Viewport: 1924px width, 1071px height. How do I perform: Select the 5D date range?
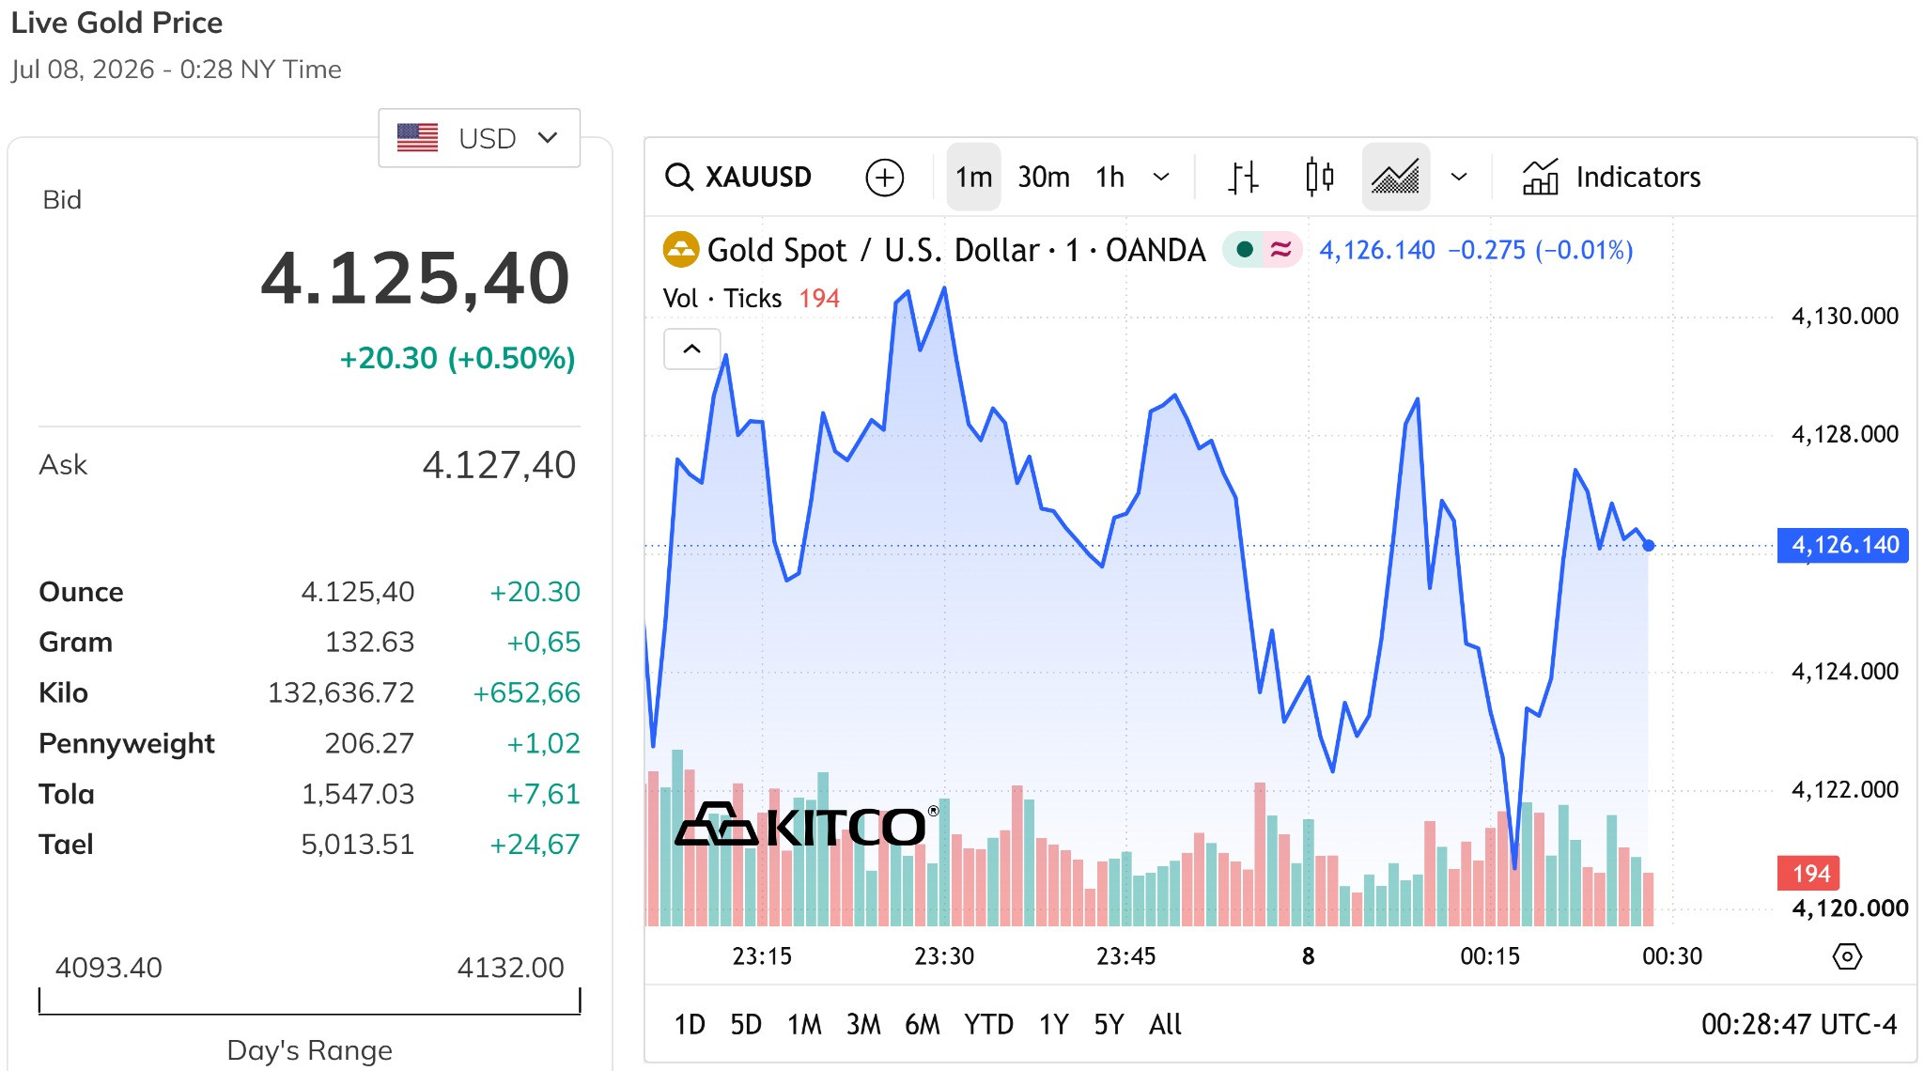(x=746, y=1024)
